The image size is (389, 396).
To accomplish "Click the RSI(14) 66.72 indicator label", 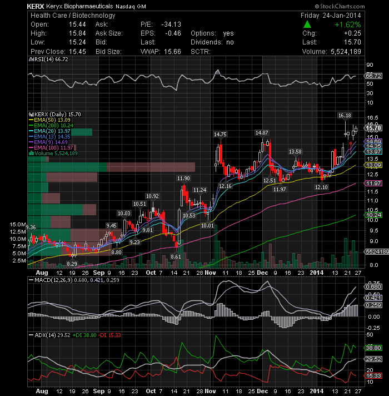I will pyautogui.click(x=49, y=59).
